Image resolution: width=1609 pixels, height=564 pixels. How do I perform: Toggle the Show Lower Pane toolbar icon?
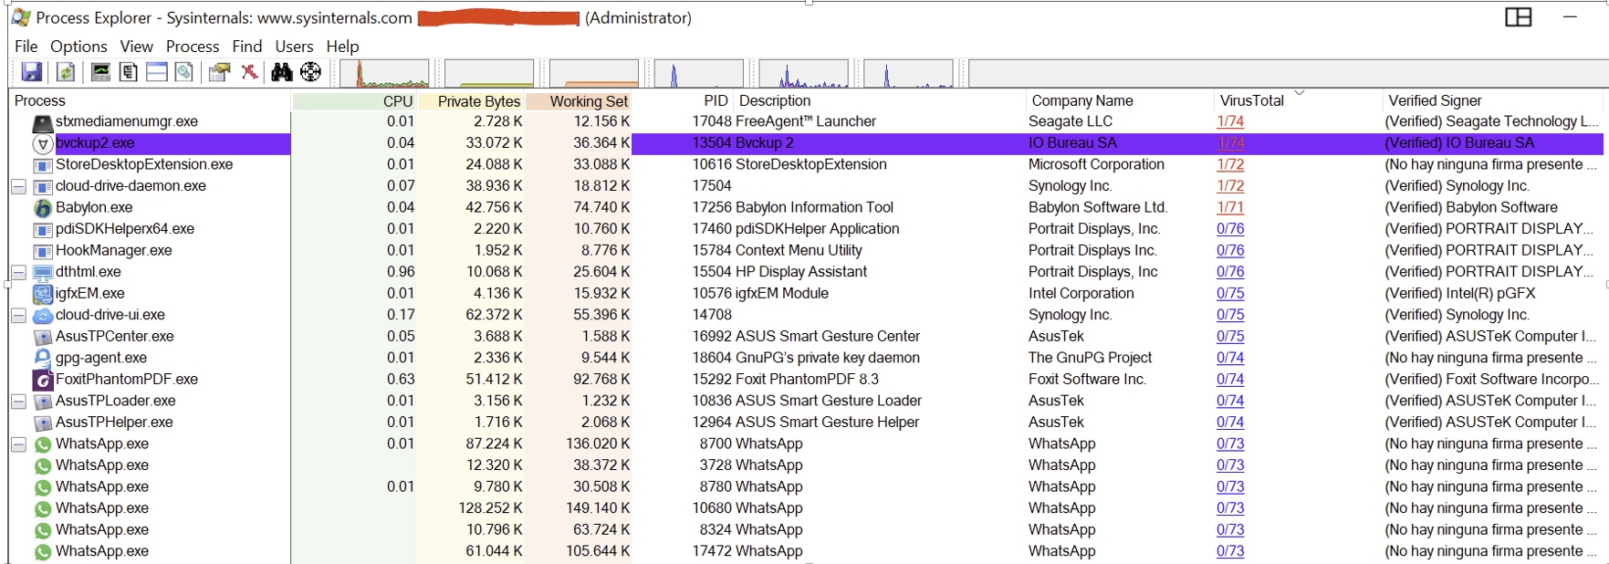157,72
